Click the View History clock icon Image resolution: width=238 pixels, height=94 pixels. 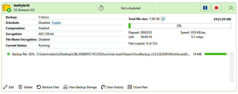(103, 87)
